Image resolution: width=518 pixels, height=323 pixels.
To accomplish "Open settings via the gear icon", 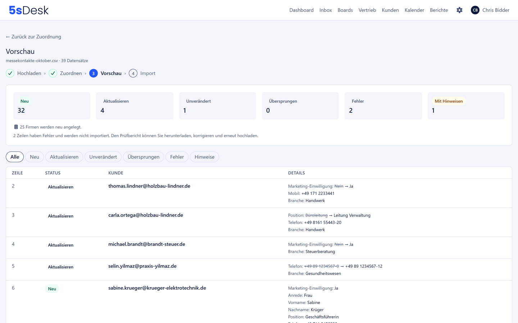I will point(459,10).
